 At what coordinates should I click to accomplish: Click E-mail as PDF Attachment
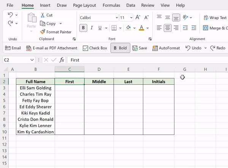coord(52,48)
